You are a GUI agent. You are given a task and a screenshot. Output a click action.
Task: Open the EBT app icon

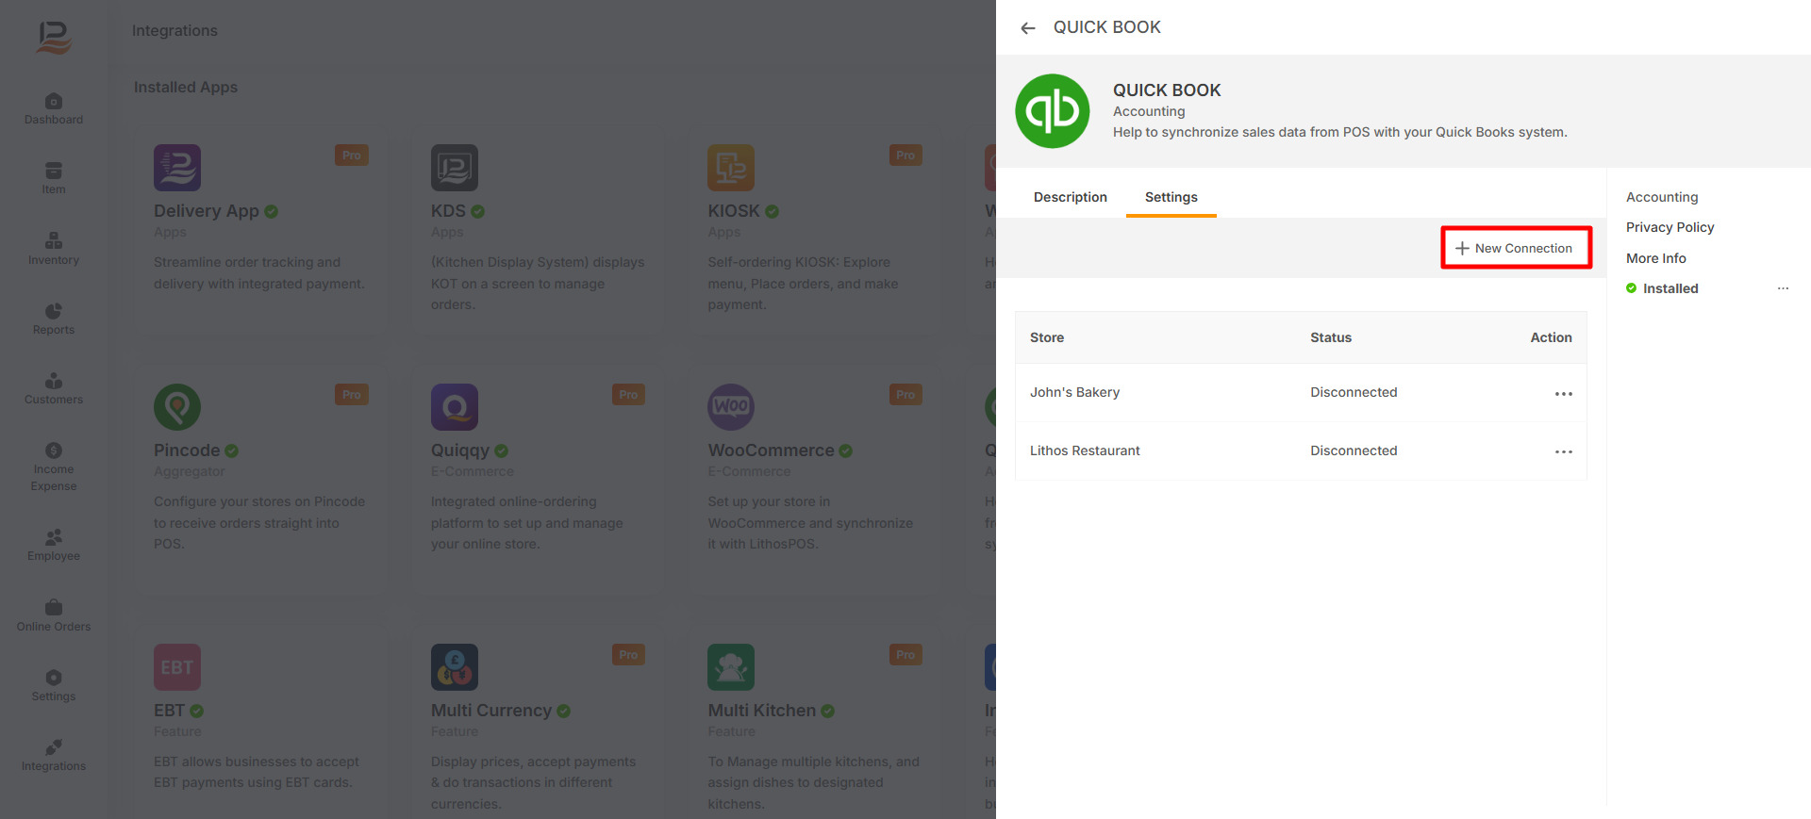177,667
